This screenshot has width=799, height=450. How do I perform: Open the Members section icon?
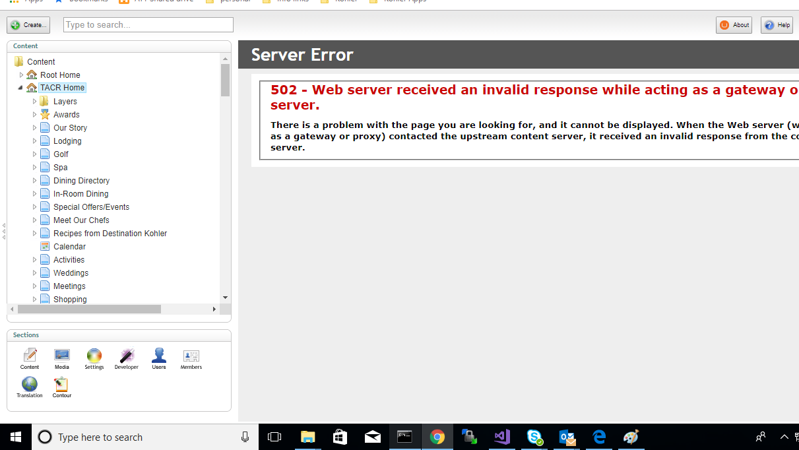click(x=191, y=356)
